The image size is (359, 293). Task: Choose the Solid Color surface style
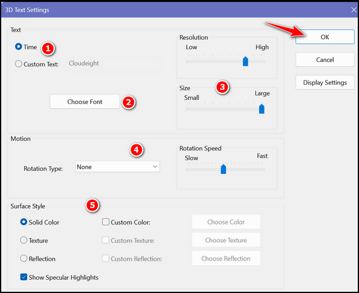[23, 222]
